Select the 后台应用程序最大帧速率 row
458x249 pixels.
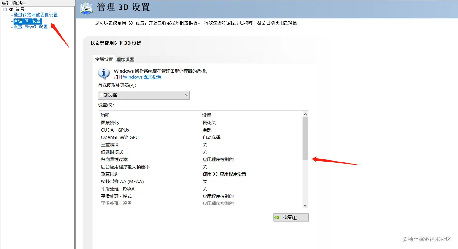click(200, 167)
